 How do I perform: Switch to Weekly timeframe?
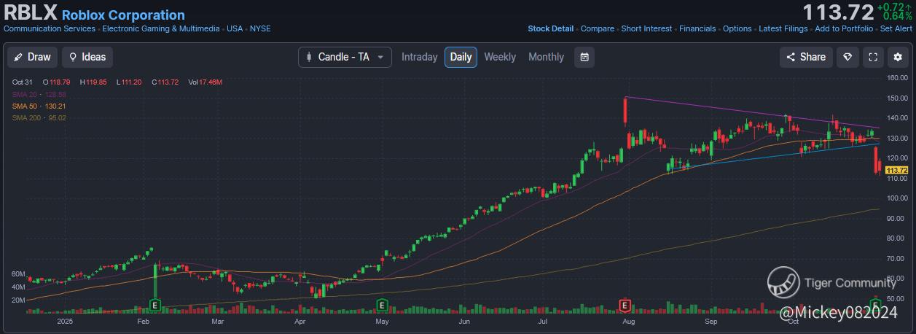point(500,57)
